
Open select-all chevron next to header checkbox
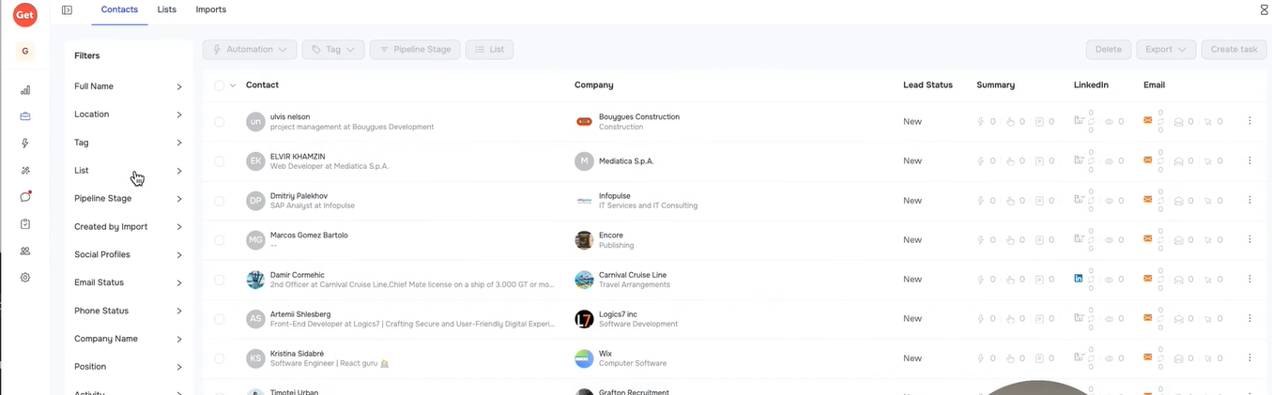coord(233,85)
